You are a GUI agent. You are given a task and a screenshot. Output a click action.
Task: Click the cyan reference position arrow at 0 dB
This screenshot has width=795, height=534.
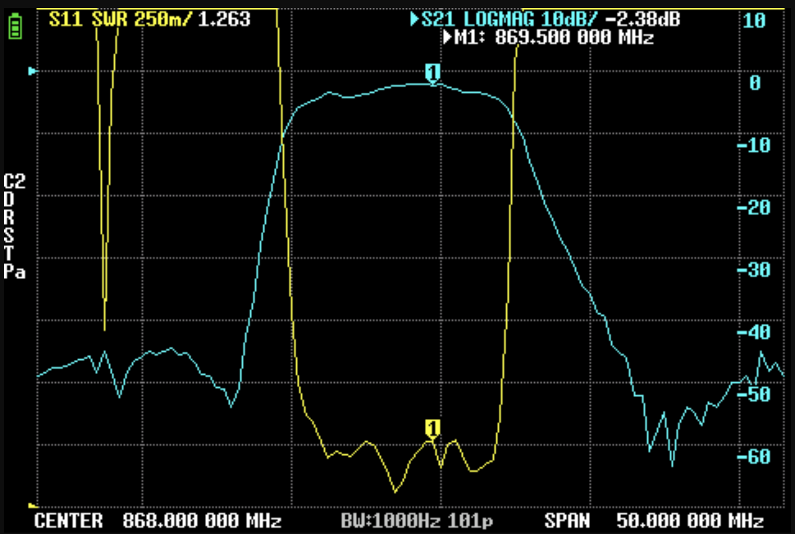click(x=32, y=71)
